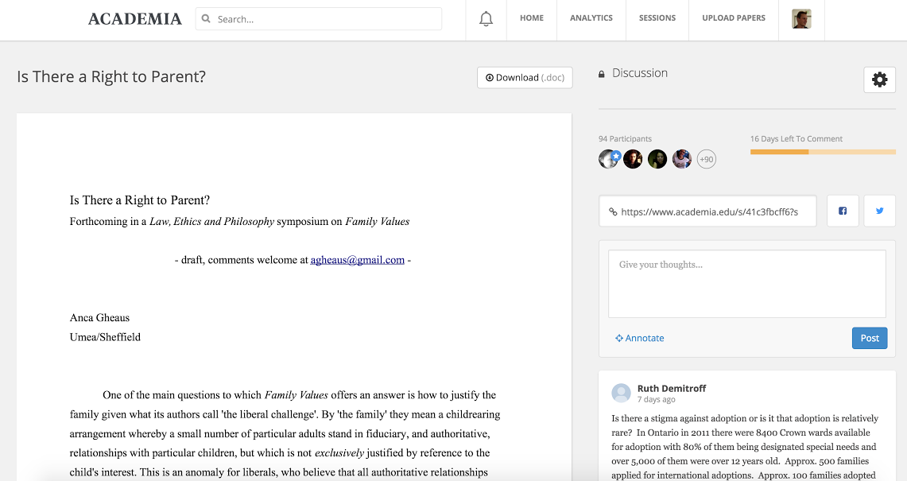The height and width of the screenshot is (481, 907).
Task: Open the notifications bell
Action: [486, 19]
